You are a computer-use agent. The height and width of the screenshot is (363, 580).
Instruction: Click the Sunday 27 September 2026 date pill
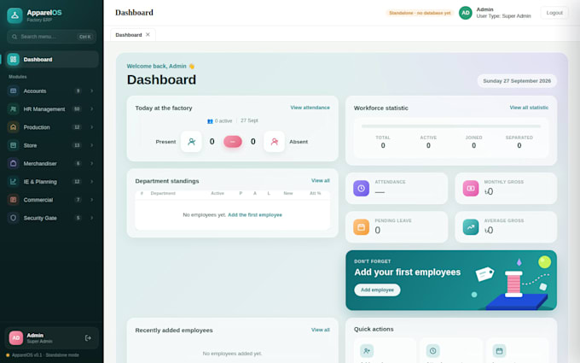517,81
